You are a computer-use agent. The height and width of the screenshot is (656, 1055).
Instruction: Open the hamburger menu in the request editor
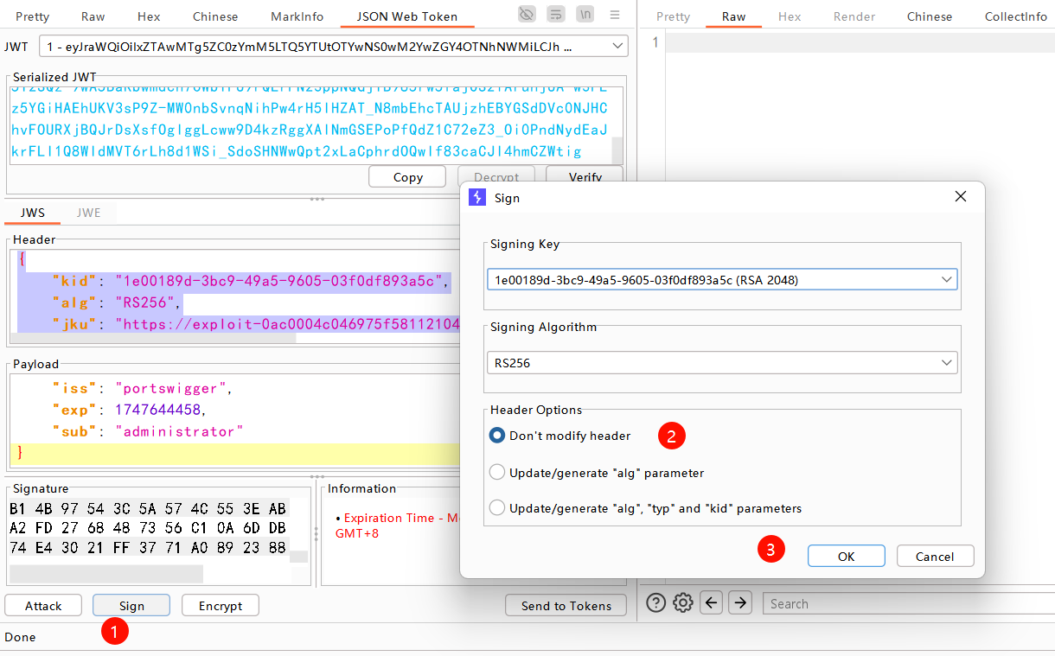(x=615, y=15)
